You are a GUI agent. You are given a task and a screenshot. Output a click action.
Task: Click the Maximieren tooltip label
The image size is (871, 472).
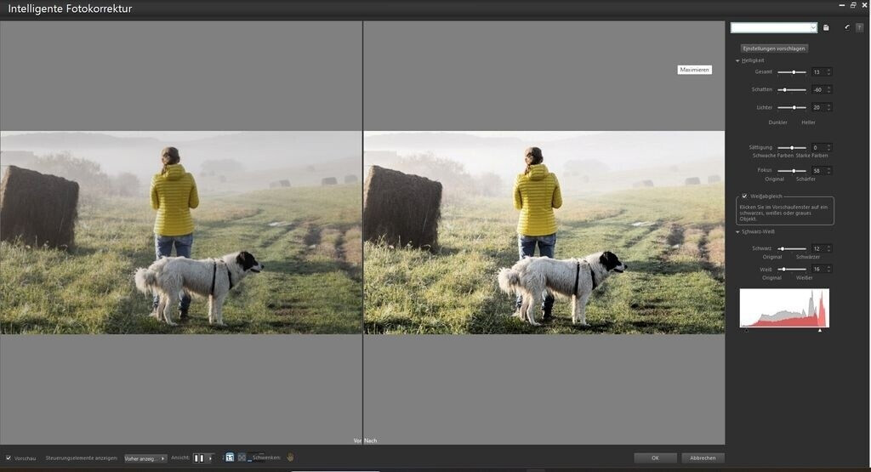point(694,70)
